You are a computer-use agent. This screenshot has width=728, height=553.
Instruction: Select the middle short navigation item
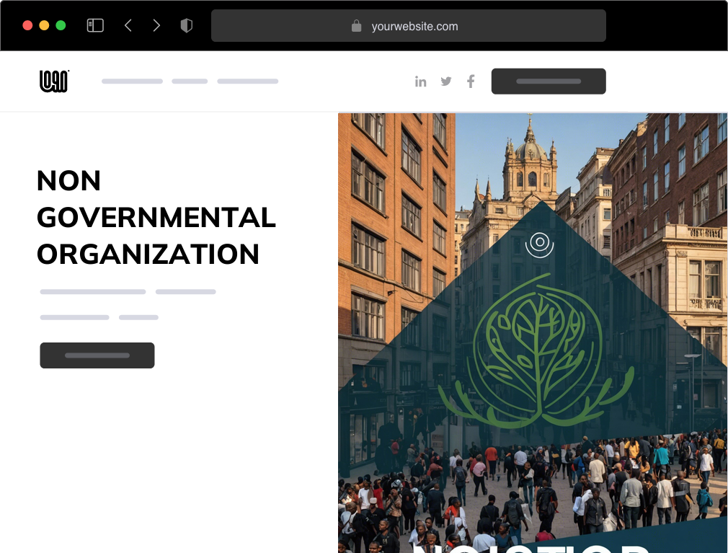[190, 81]
